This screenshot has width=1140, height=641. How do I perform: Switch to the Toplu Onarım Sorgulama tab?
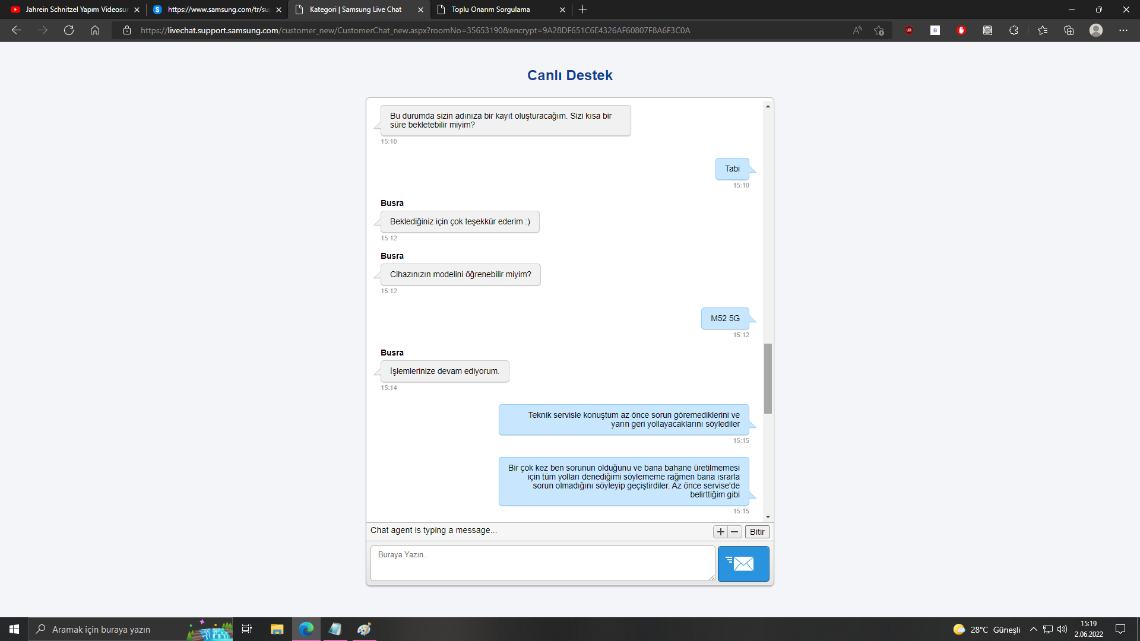click(x=490, y=9)
